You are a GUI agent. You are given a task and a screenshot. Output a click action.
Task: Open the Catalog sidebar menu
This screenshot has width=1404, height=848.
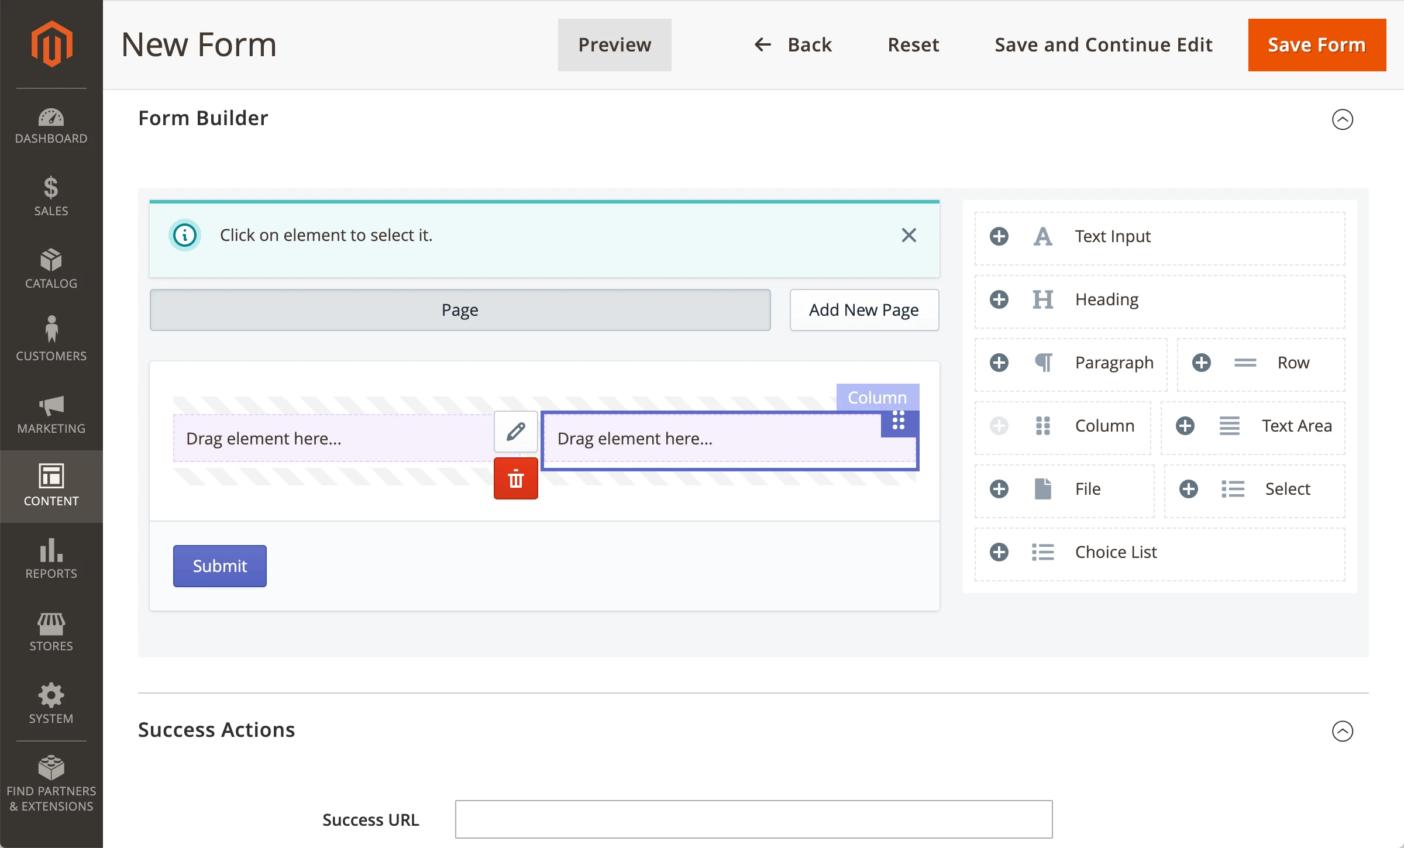pyautogui.click(x=51, y=269)
